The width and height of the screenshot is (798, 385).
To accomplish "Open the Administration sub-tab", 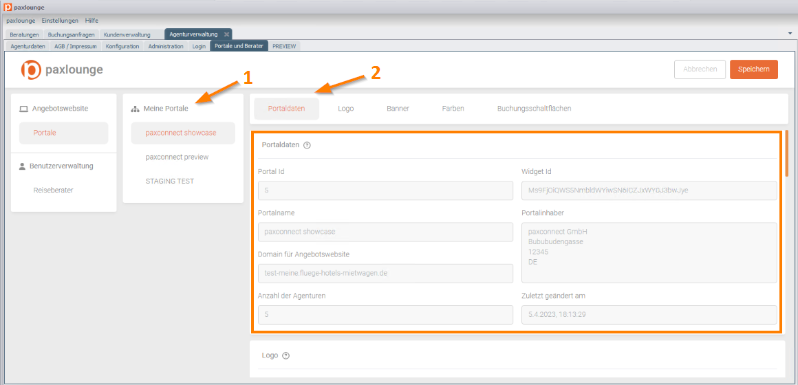I will 166,46.
